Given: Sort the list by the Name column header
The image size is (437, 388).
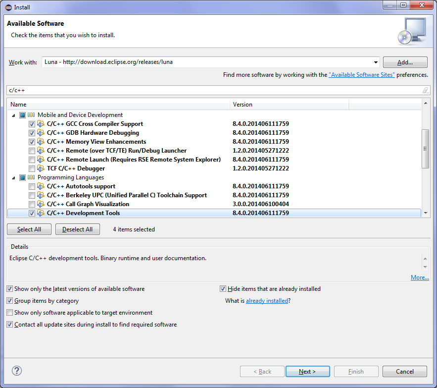Looking at the screenshot, I should 119,105.
